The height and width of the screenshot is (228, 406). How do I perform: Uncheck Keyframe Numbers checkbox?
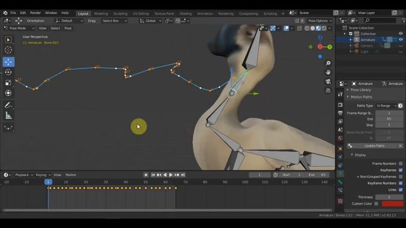pyautogui.click(x=400, y=183)
